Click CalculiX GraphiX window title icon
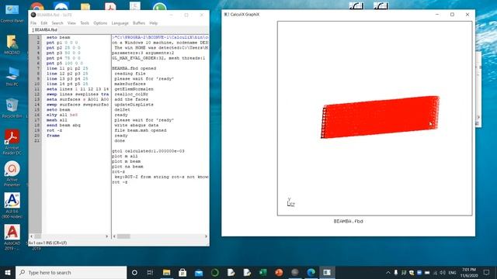Viewport: 497px width, 279px height. 226,14
